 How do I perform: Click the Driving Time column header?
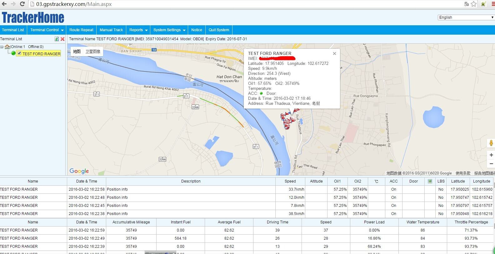coord(277,222)
